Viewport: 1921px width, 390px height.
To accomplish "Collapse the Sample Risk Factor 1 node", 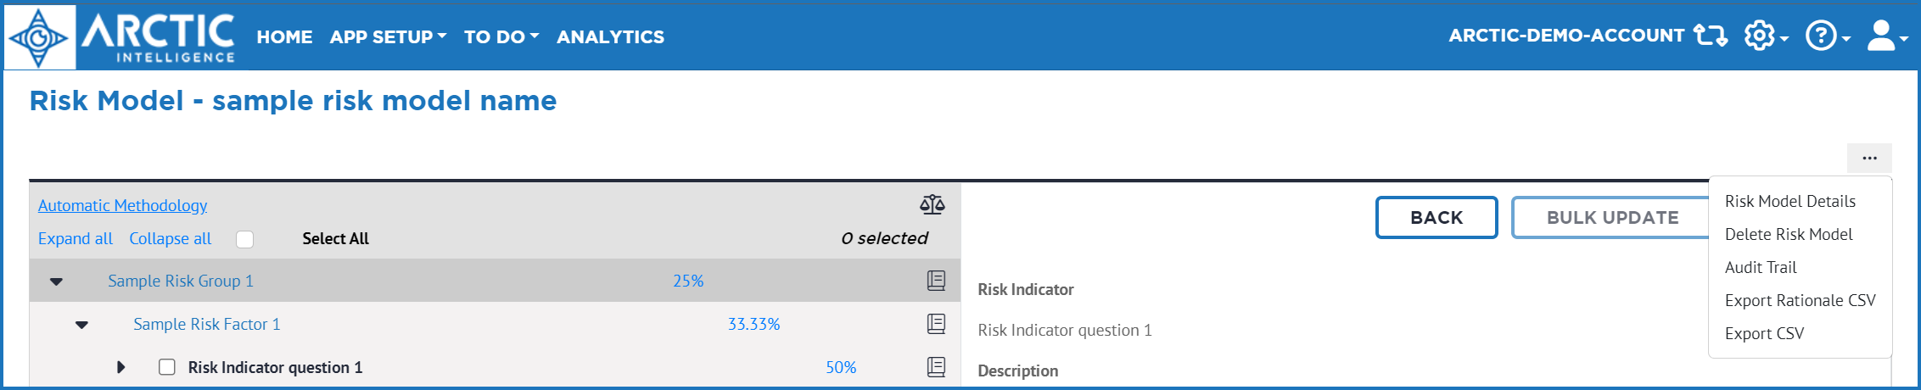I will (x=81, y=325).
